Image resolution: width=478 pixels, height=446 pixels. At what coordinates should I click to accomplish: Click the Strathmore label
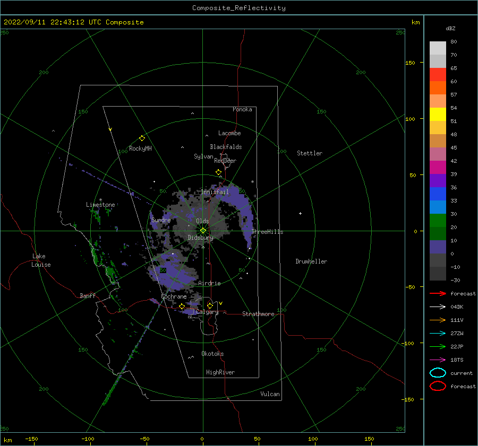(x=258, y=314)
